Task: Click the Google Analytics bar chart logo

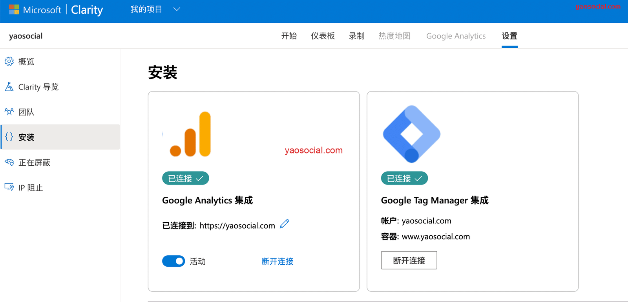Action: coord(191,134)
